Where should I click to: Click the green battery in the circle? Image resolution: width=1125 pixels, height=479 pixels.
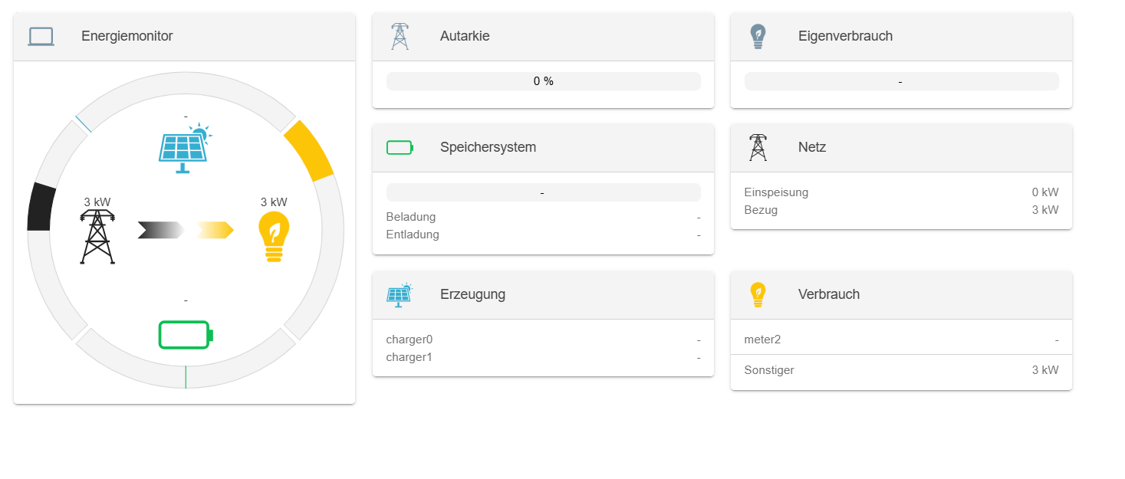(186, 335)
